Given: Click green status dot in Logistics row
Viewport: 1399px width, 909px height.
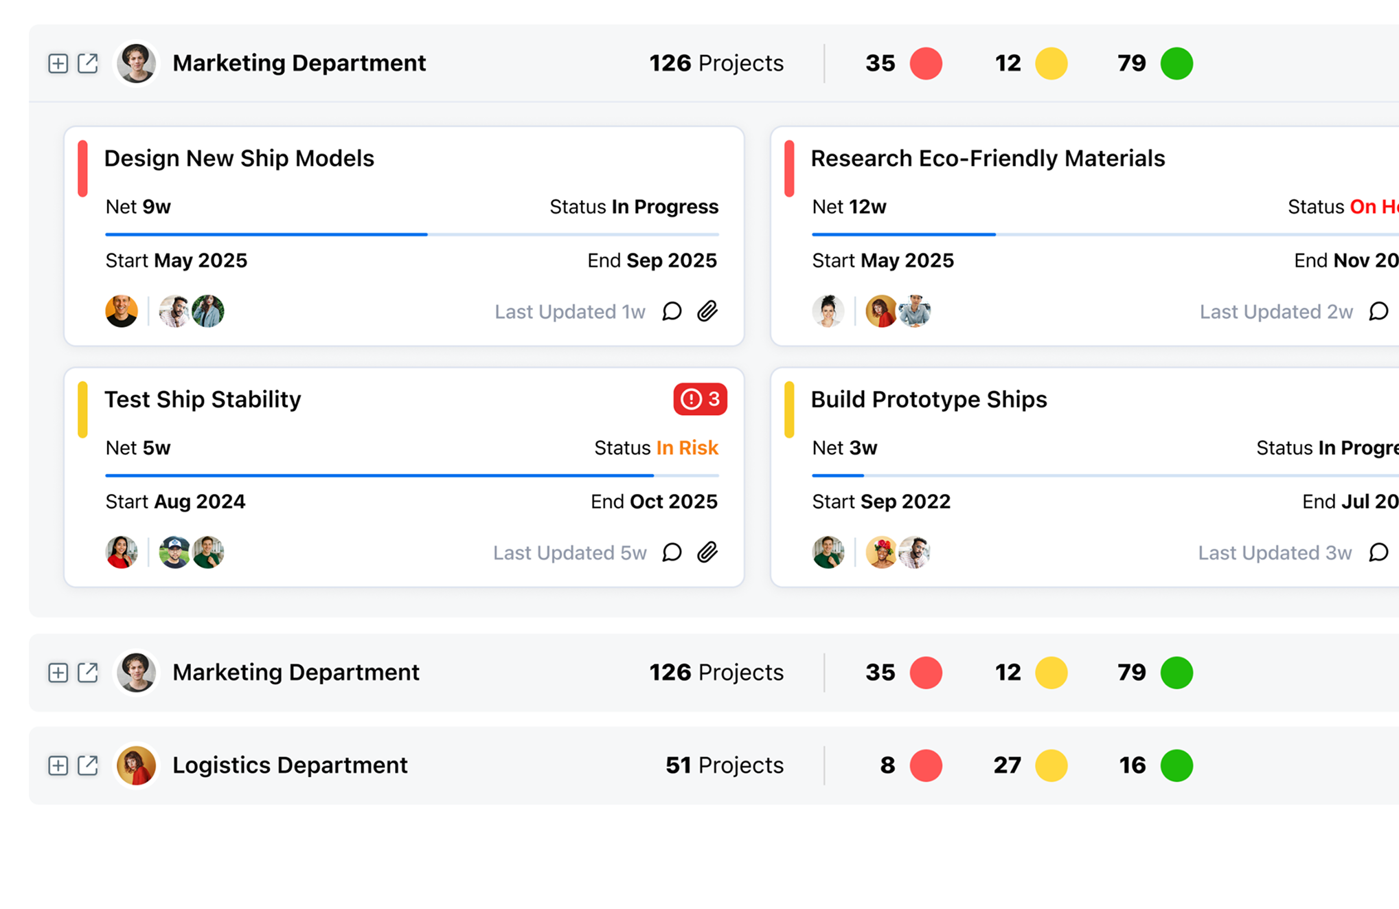Looking at the screenshot, I should click(1176, 765).
